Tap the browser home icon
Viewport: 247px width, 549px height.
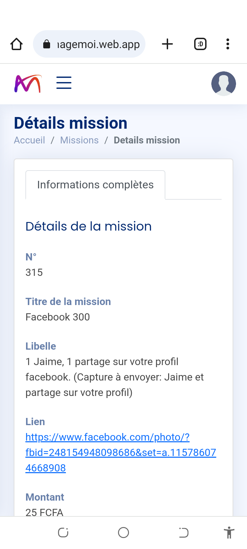tap(16, 44)
